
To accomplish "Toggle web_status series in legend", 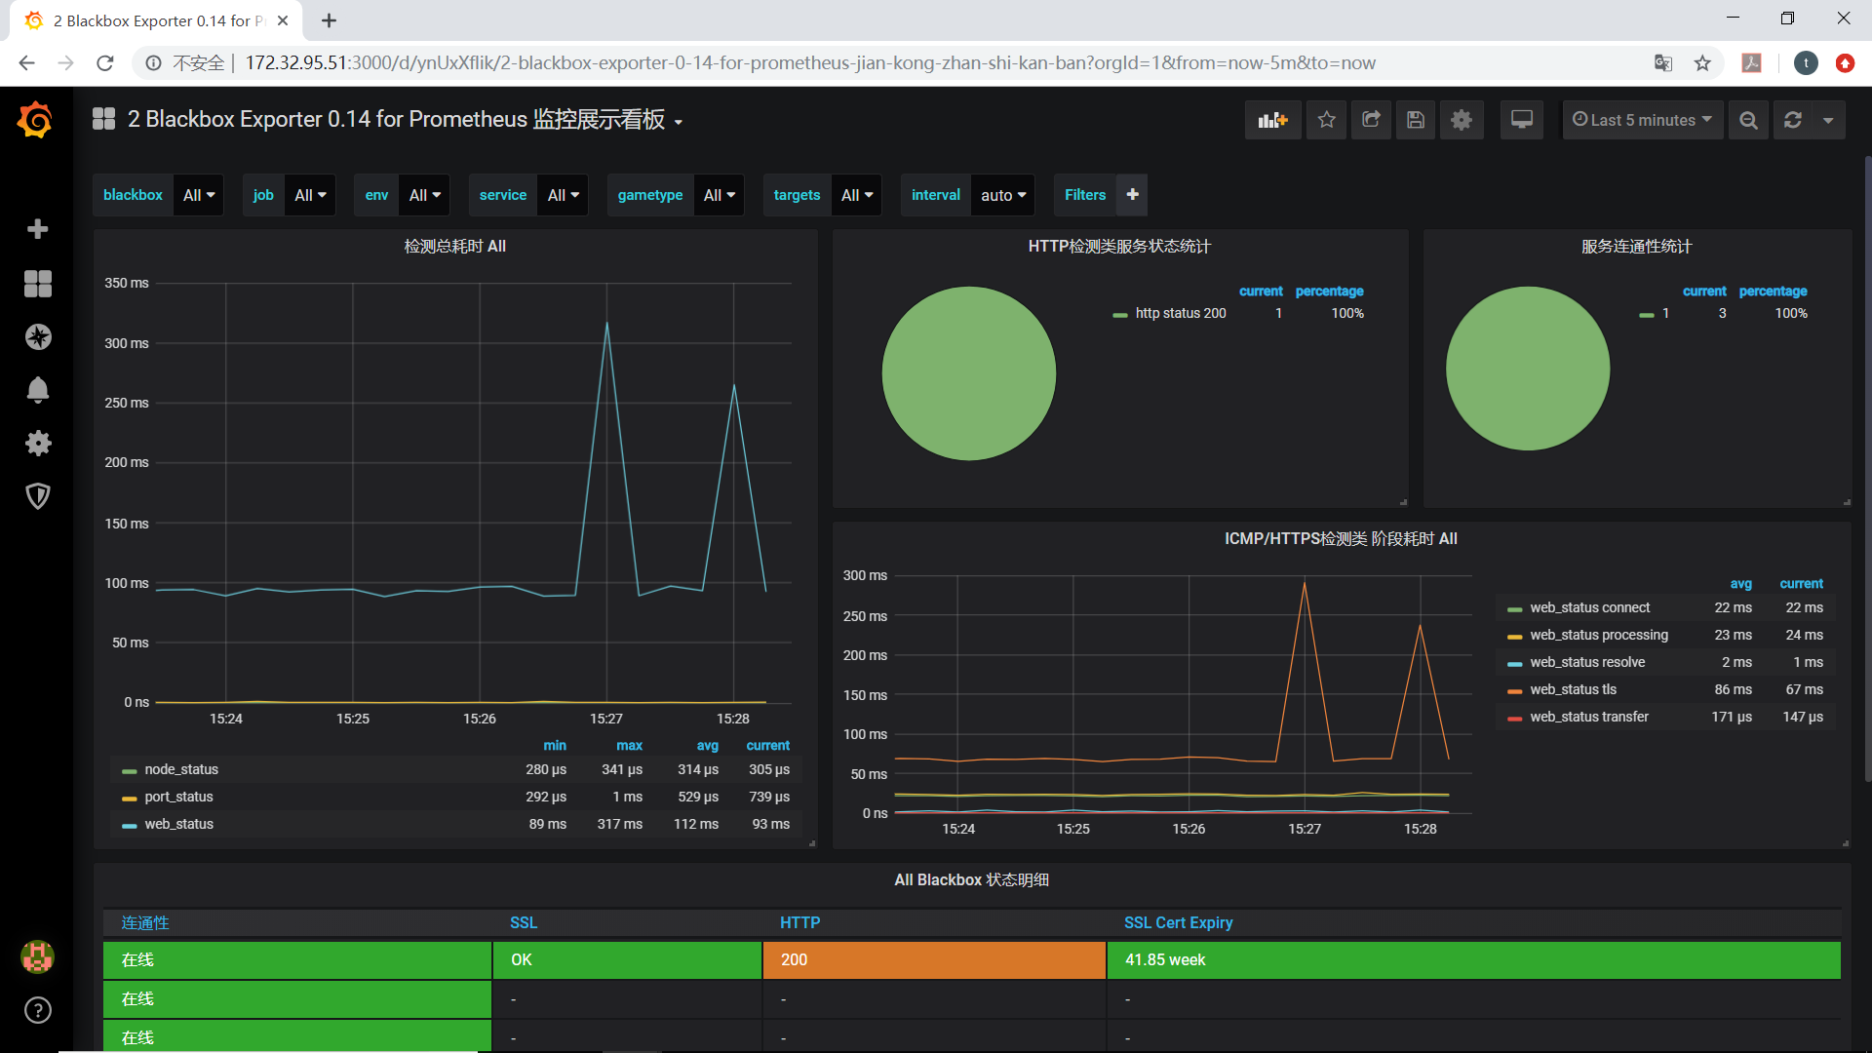I will coord(178,824).
